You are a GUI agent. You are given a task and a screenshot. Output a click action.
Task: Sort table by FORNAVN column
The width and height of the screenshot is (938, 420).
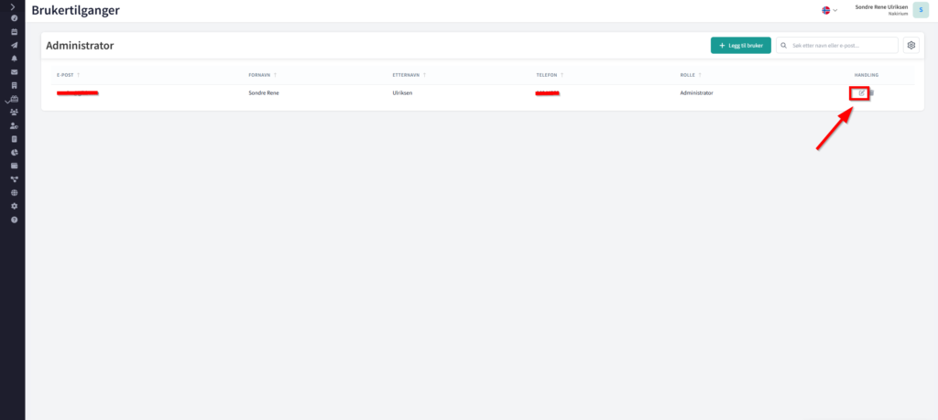[x=262, y=75]
